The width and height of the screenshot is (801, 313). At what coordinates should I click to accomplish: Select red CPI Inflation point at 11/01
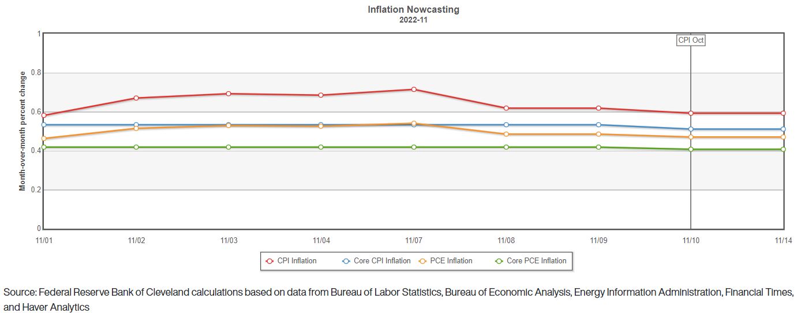tap(44, 115)
